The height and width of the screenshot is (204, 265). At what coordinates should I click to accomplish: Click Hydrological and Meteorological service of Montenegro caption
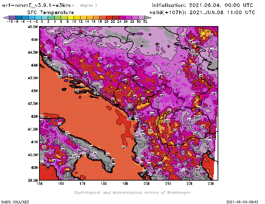(x=132, y=192)
